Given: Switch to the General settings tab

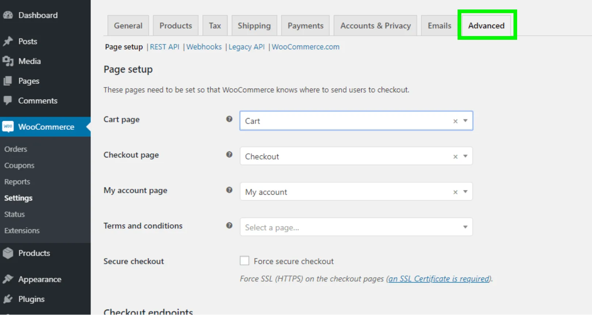Looking at the screenshot, I should tap(128, 26).
